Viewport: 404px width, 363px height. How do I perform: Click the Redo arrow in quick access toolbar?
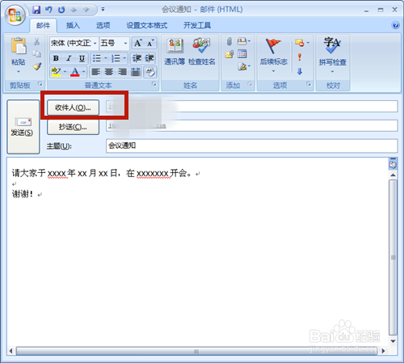point(61,10)
